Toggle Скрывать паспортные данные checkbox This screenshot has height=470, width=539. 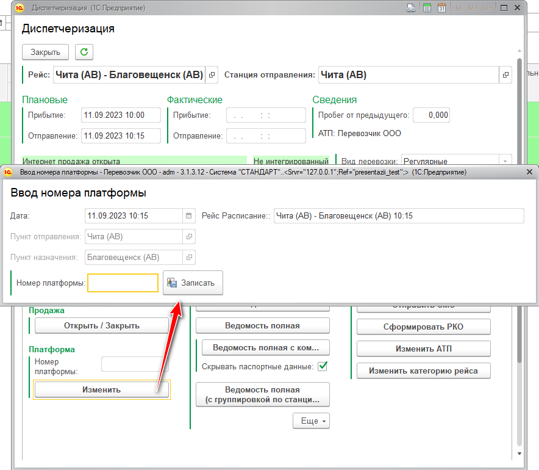tap(323, 367)
